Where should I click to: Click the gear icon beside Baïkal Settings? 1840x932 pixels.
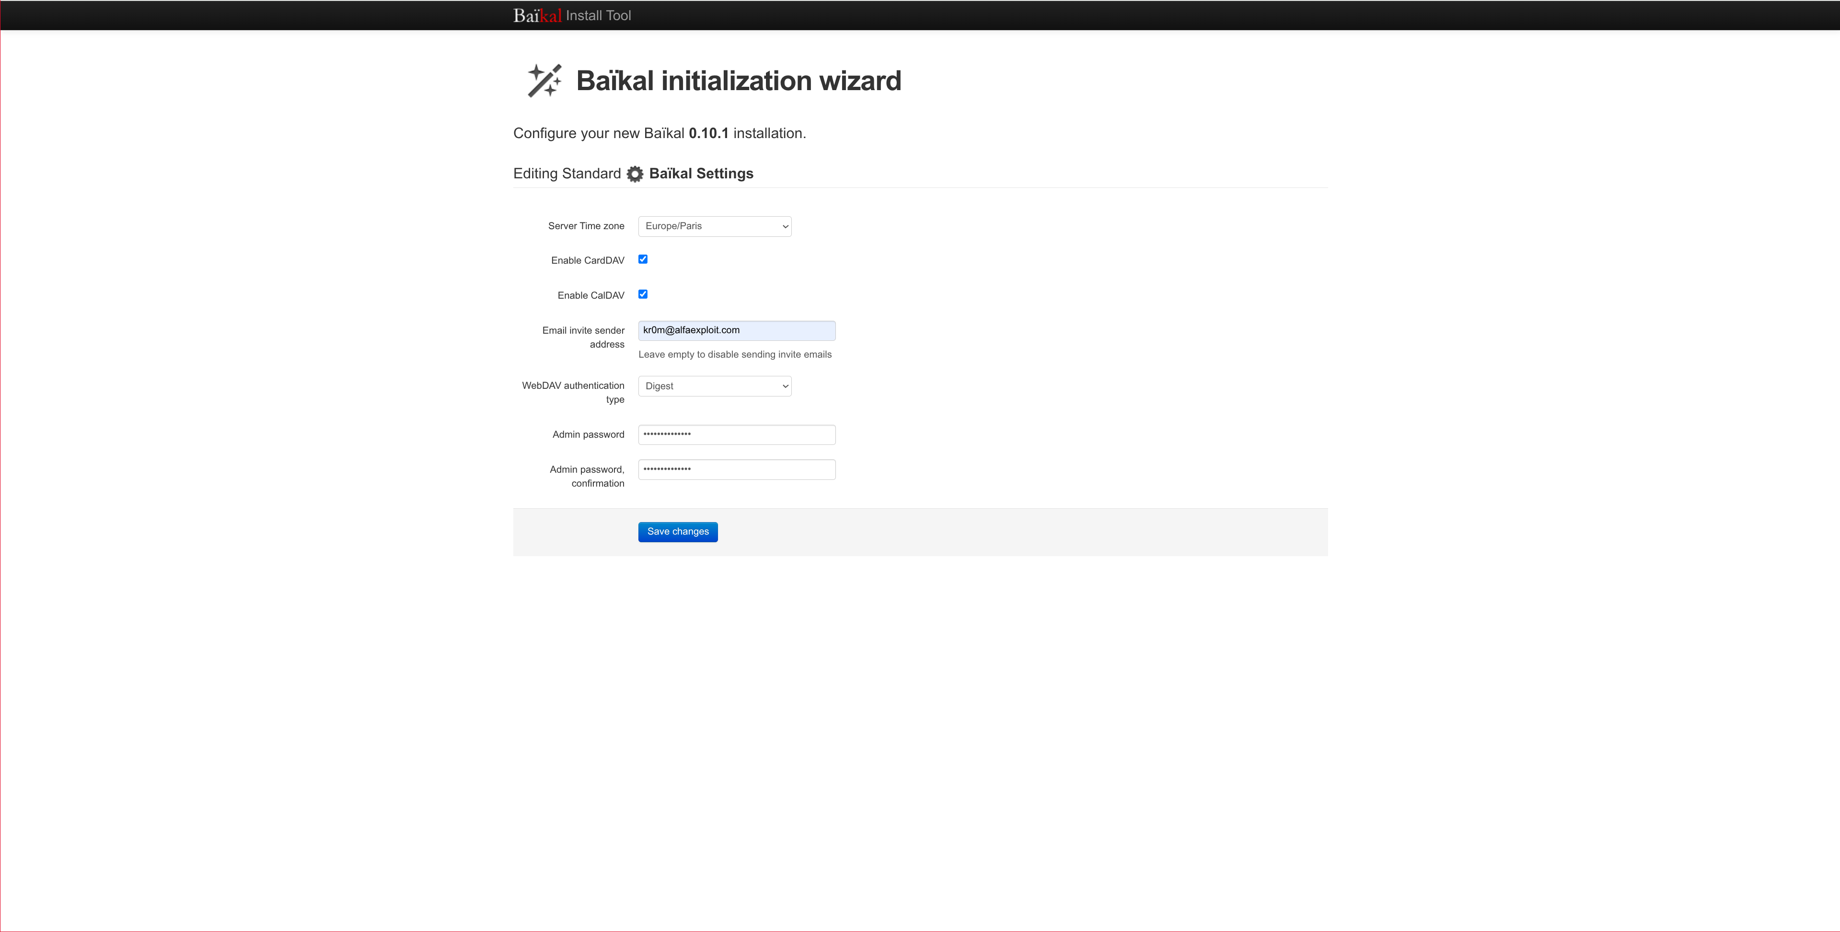point(634,174)
